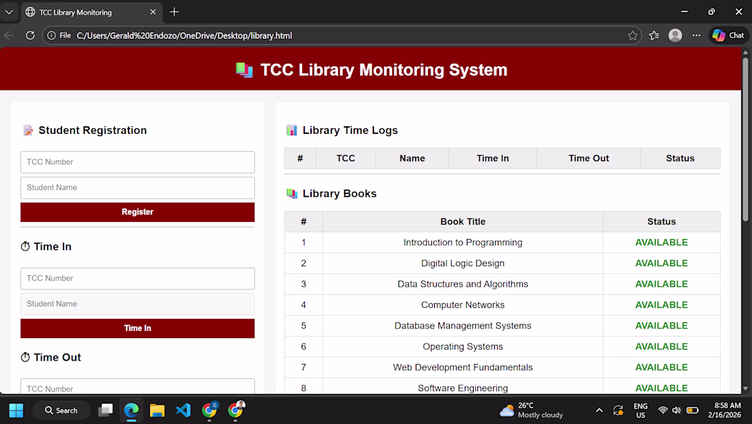
Task: Click the TCC Number field in Time In section
Action: [137, 279]
